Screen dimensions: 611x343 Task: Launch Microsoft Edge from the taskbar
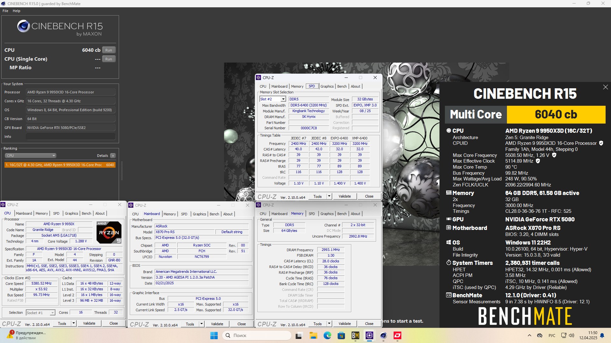tap(327, 335)
